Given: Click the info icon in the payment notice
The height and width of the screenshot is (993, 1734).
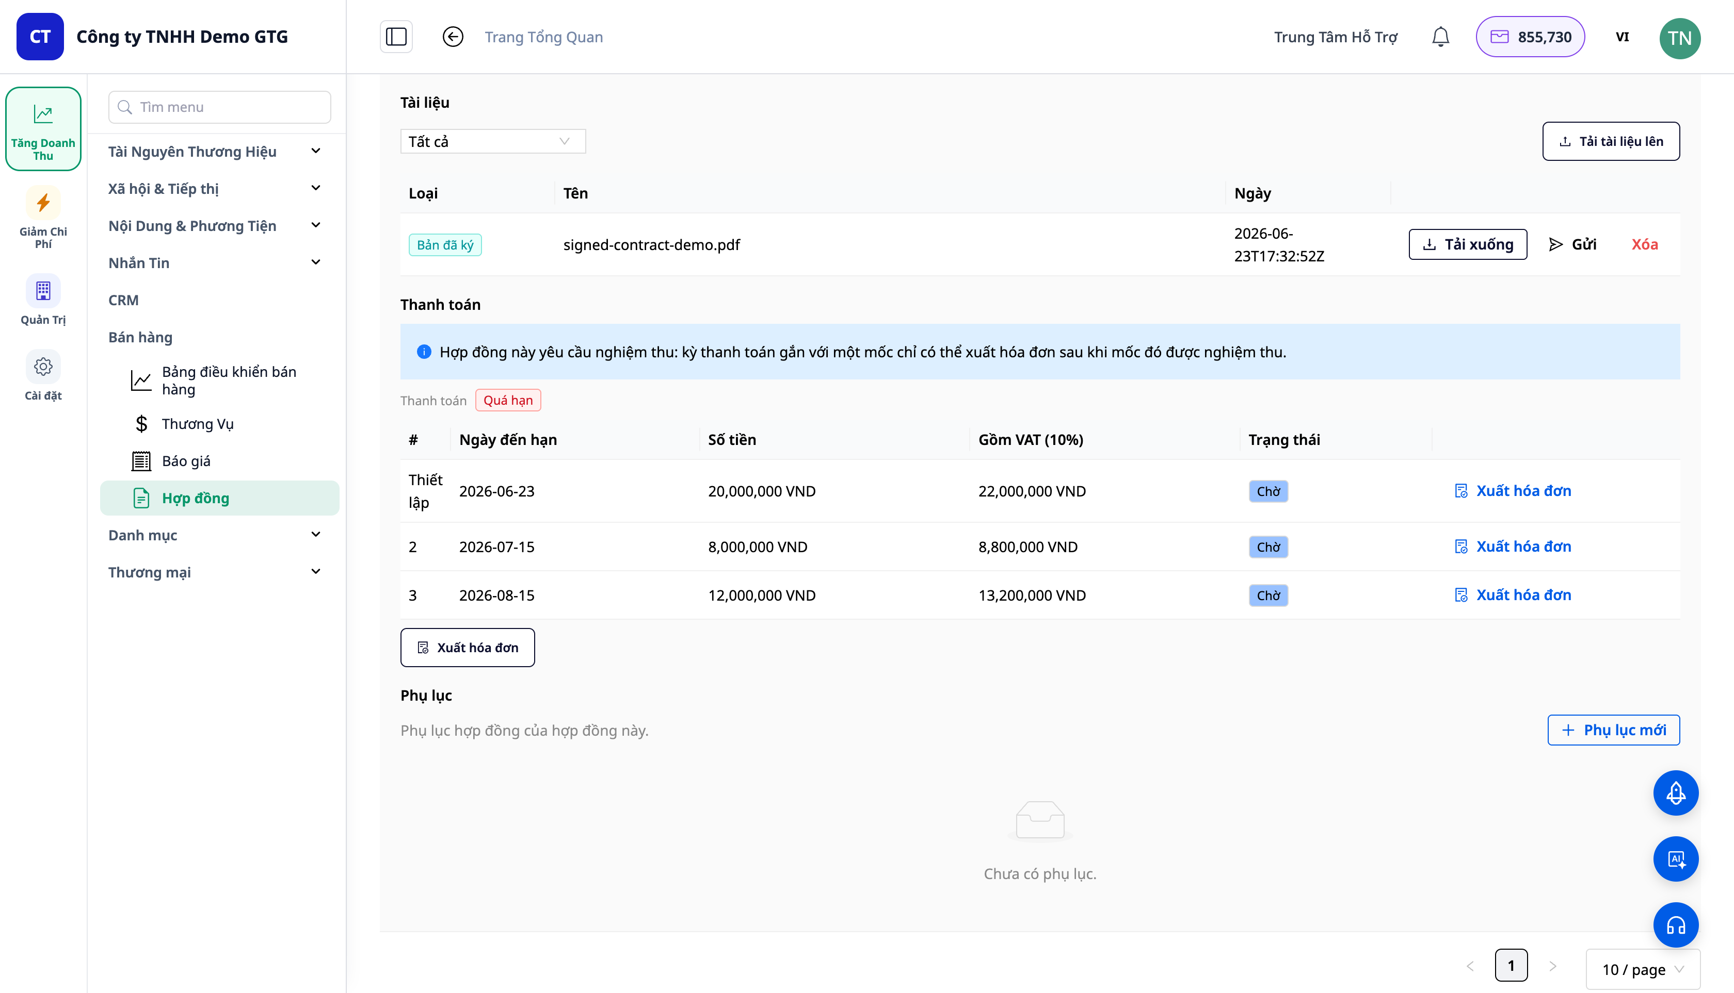Looking at the screenshot, I should coord(424,352).
